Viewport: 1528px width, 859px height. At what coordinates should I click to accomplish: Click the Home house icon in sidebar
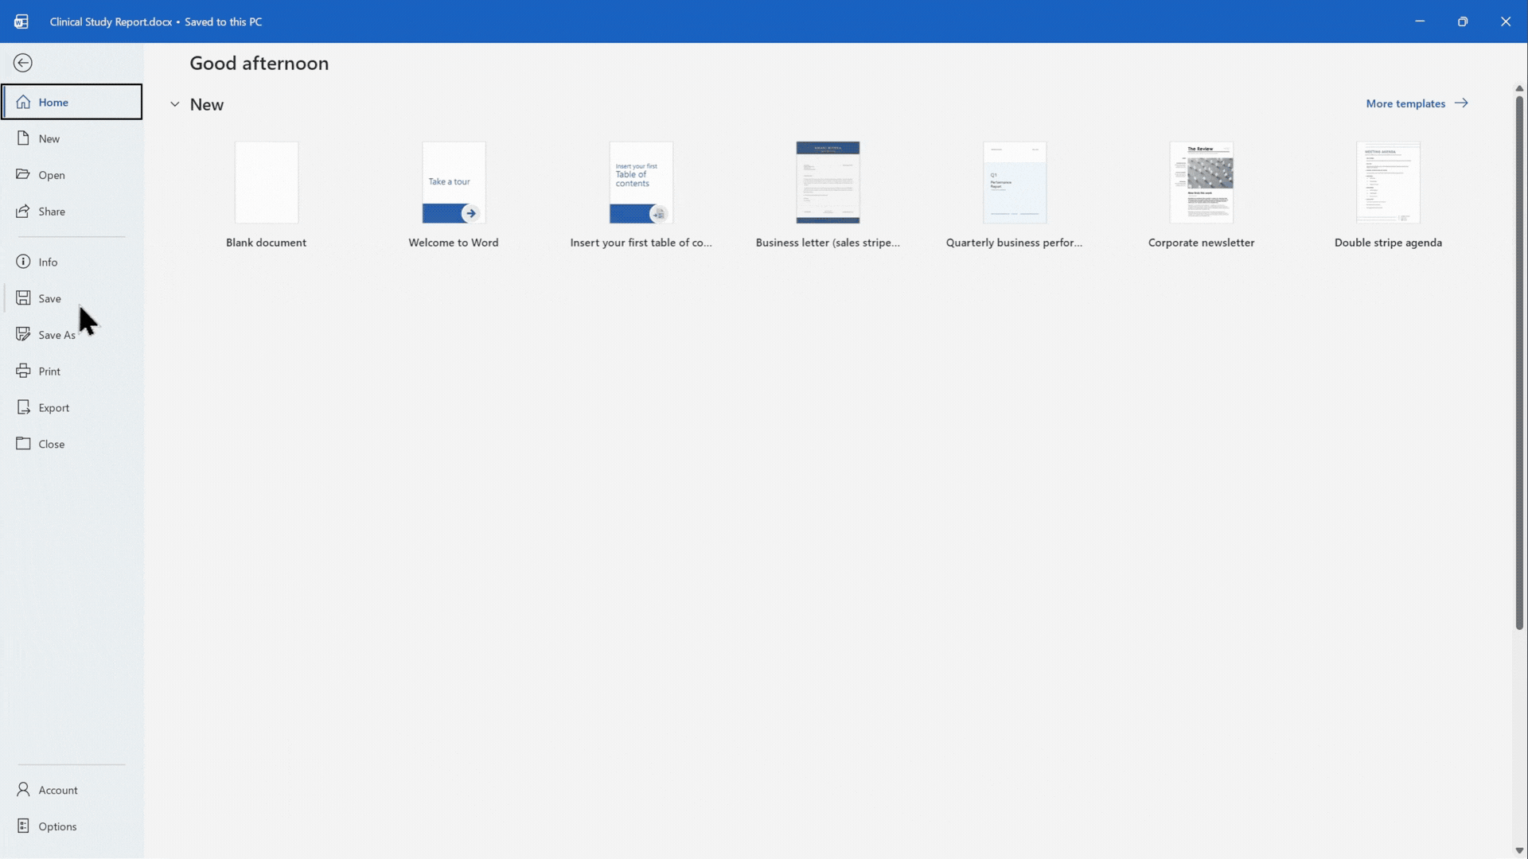tap(24, 102)
